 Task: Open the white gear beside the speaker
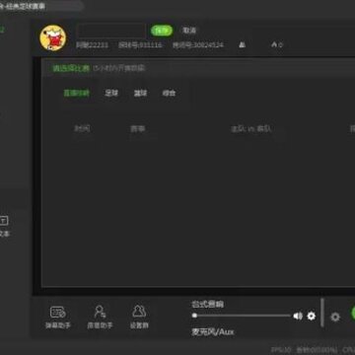tap(311, 317)
